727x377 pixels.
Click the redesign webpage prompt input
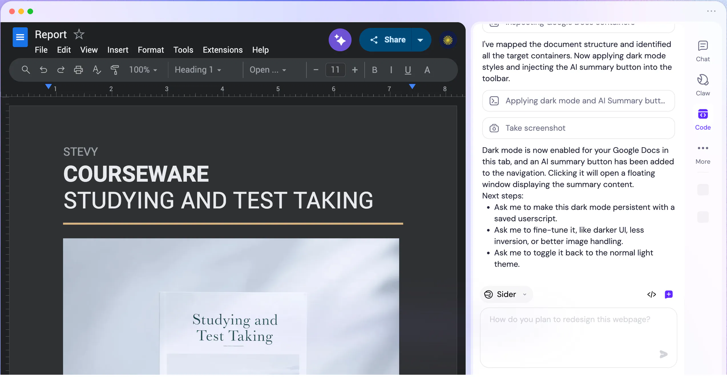click(578, 337)
